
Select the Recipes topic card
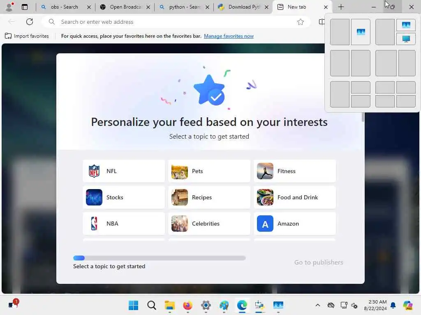point(209,197)
